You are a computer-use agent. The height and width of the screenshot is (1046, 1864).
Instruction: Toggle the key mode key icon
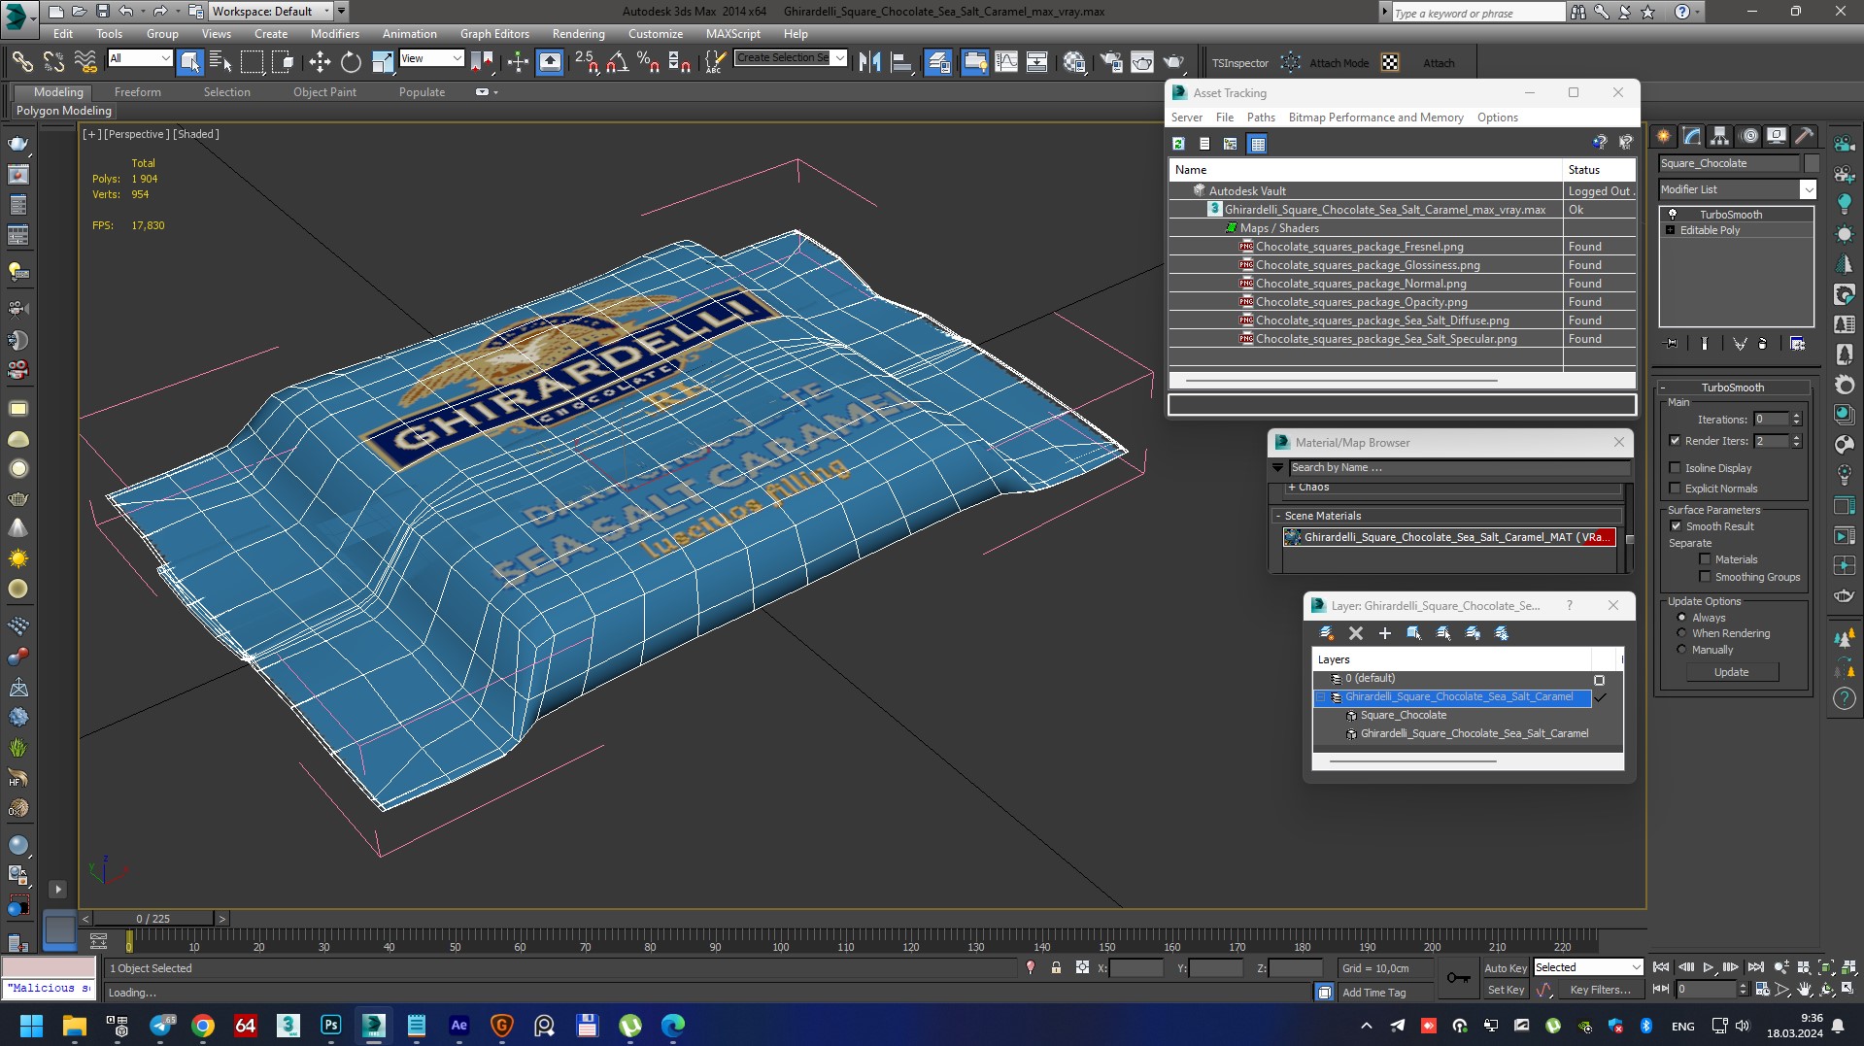click(x=1458, y=977)
